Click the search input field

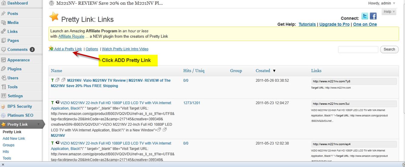point(358,49)
